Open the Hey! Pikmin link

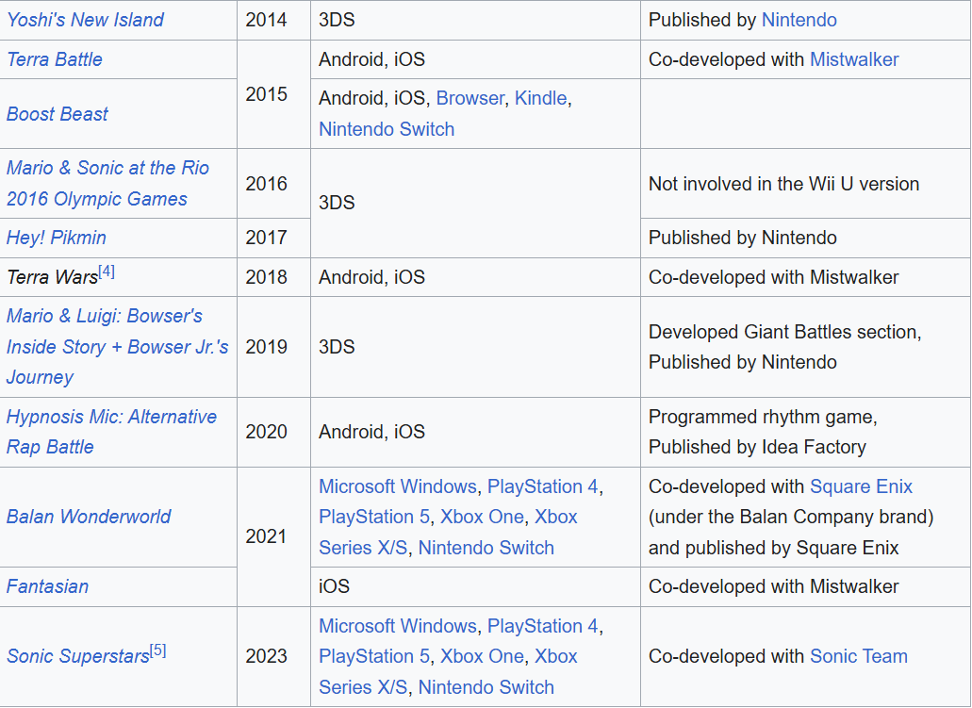click(57, 238)
